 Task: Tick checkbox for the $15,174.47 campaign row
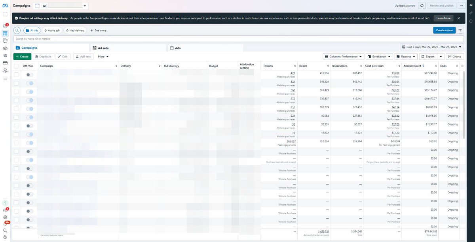(x=16, y=91)
